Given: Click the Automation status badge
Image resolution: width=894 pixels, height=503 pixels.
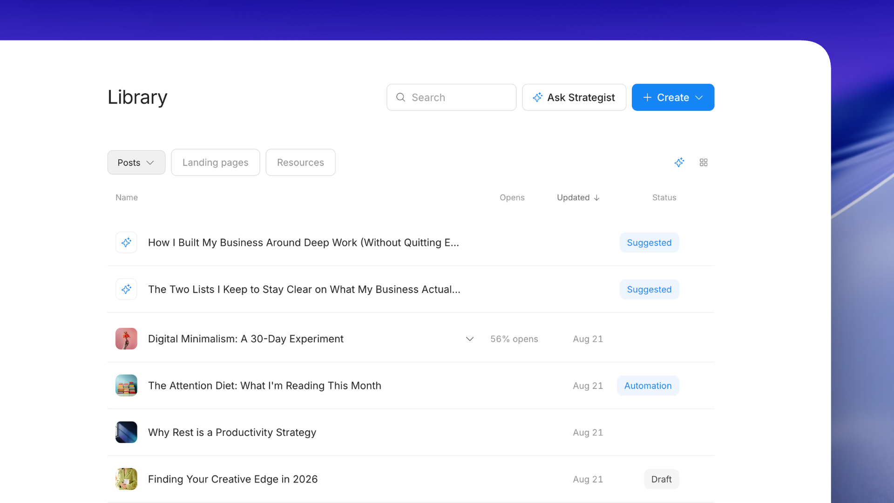Looking at the screenshot, I should [648, 386].
